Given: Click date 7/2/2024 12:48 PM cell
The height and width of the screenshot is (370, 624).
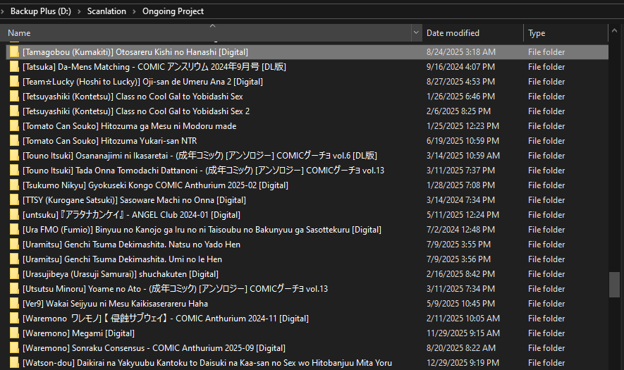Looking at the screenshot, I should point(461,230).
